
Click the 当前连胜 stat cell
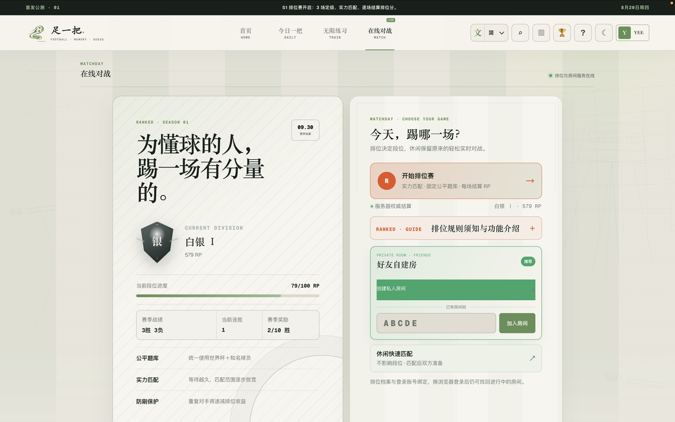(x=239, y=325)
